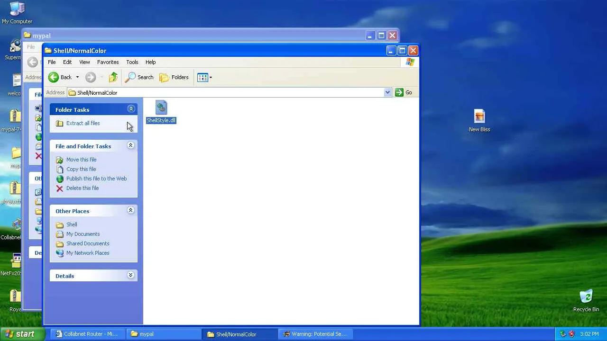Expand the Details panel
Viewport: 607px width, 341px height.
click(x=131, y=275)
